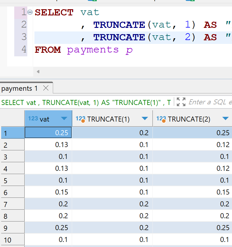
Task: Select result row number 8
Action: tap(13, 216)
